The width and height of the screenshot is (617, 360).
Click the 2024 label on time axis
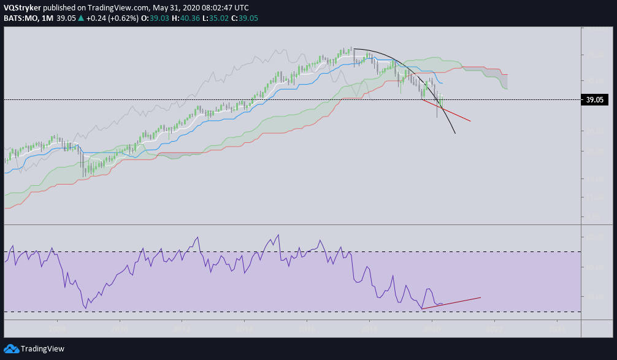pos(557,329)
